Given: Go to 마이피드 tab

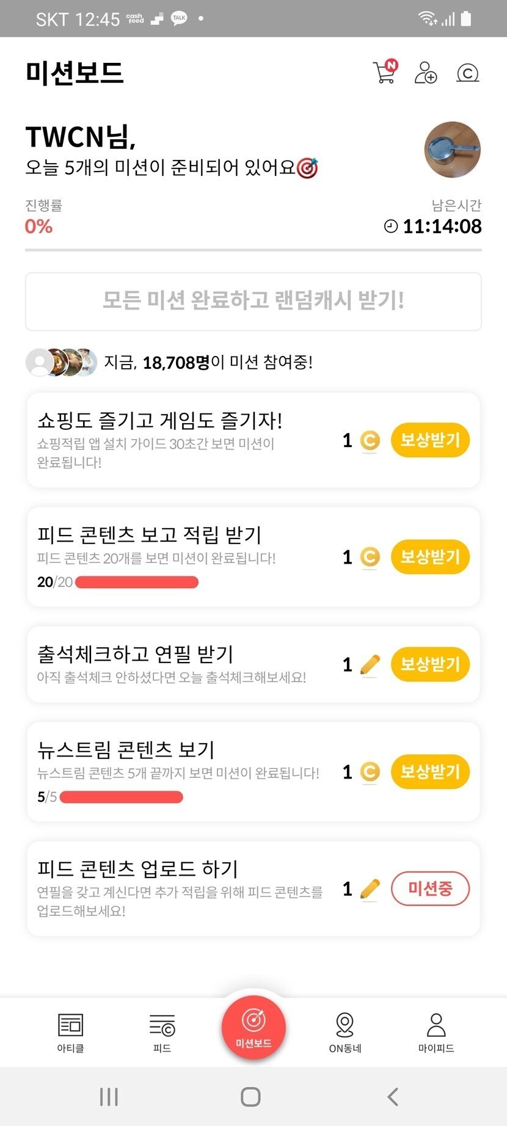Looking at the screenshot, I should point(436,1032).
